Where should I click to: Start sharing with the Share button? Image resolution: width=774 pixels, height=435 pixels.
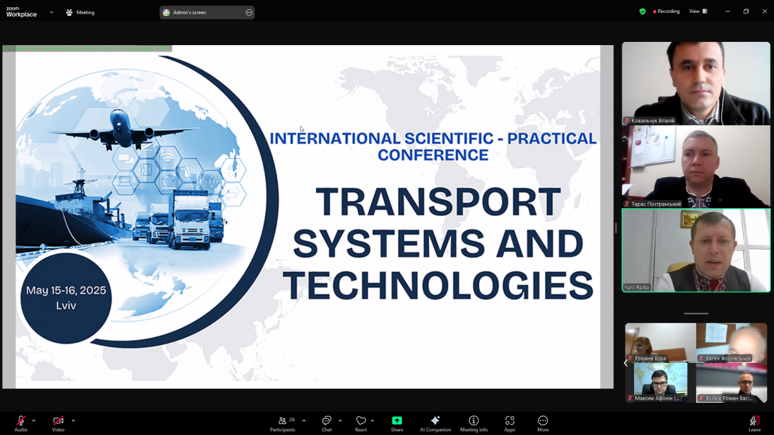pyautogui.click(x=397, y=423)
